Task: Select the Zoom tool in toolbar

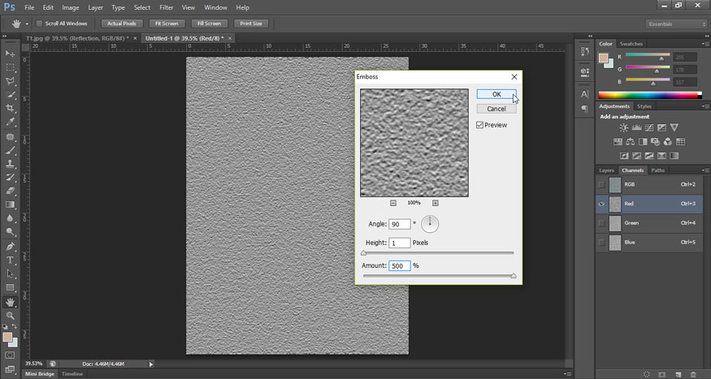Action: click(11, 315)
